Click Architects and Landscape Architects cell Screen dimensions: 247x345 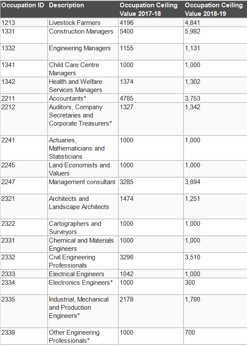point(83,206)
